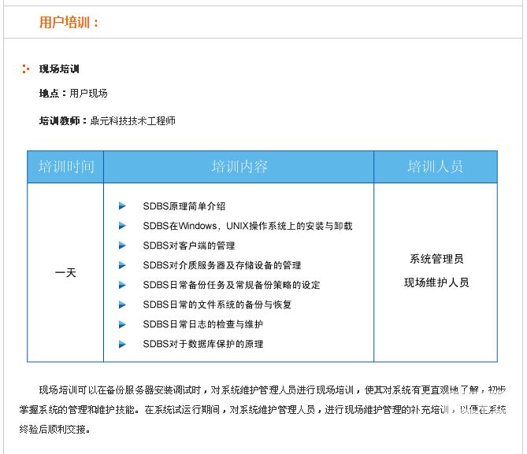Viewport: 527px width, 454px height.
Task: Click the arrow bullet beside SDBS日常日志的检查与维护
Action: [x=122, y=324]
